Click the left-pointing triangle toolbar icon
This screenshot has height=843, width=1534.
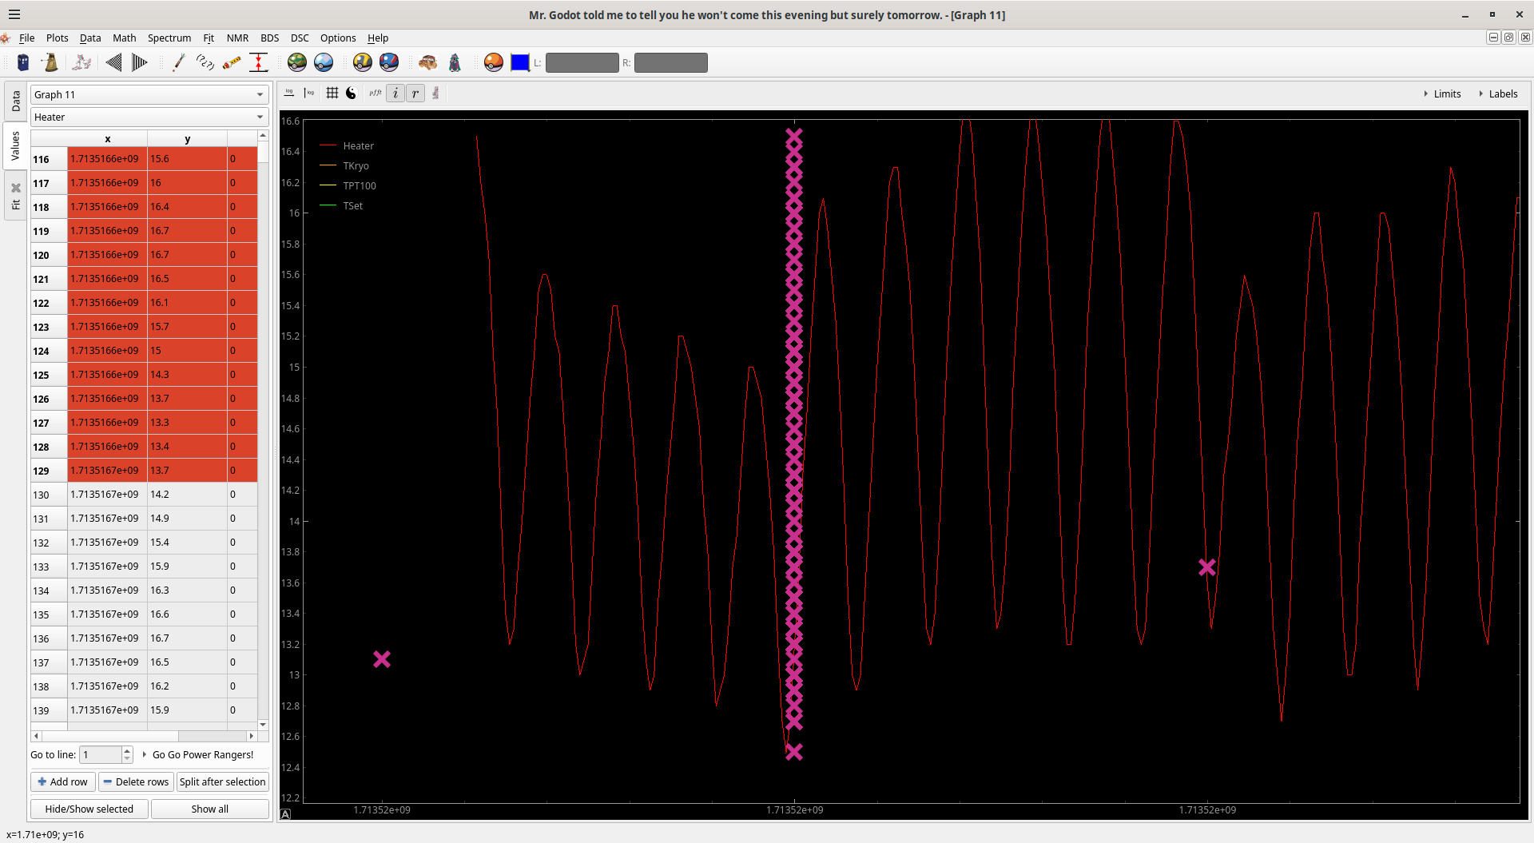(x=113, y=62)
